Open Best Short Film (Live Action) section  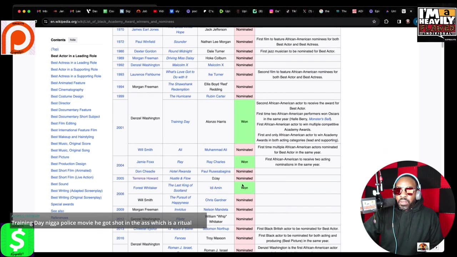[72, 177]
